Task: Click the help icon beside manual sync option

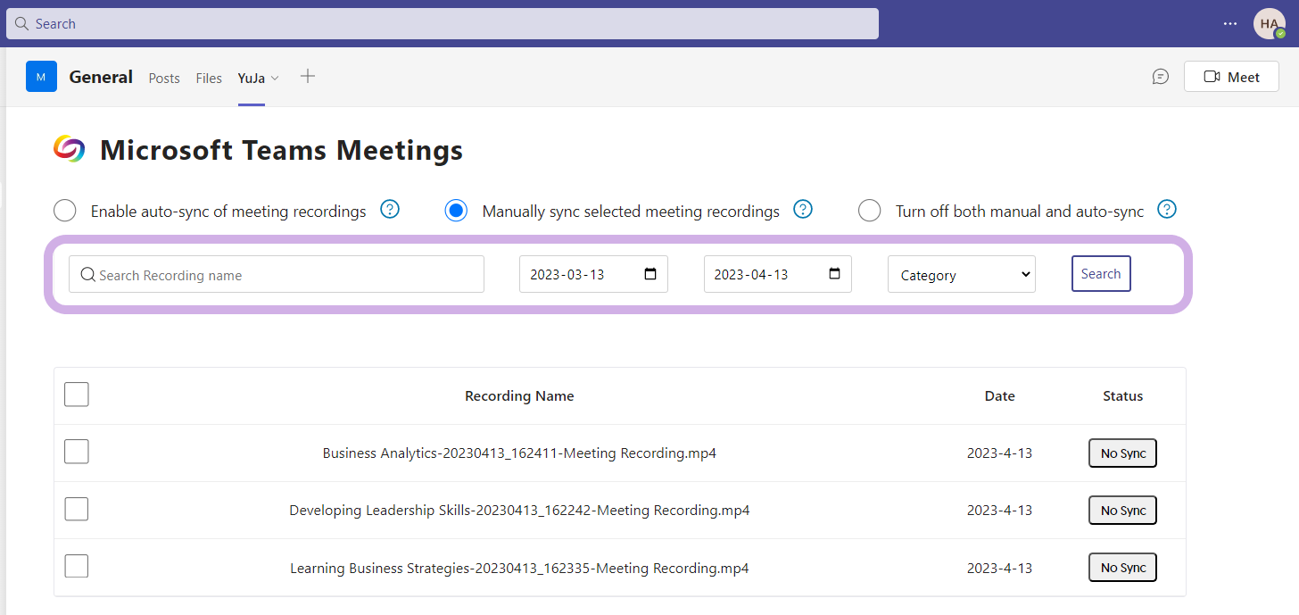Action: point(803,210)
